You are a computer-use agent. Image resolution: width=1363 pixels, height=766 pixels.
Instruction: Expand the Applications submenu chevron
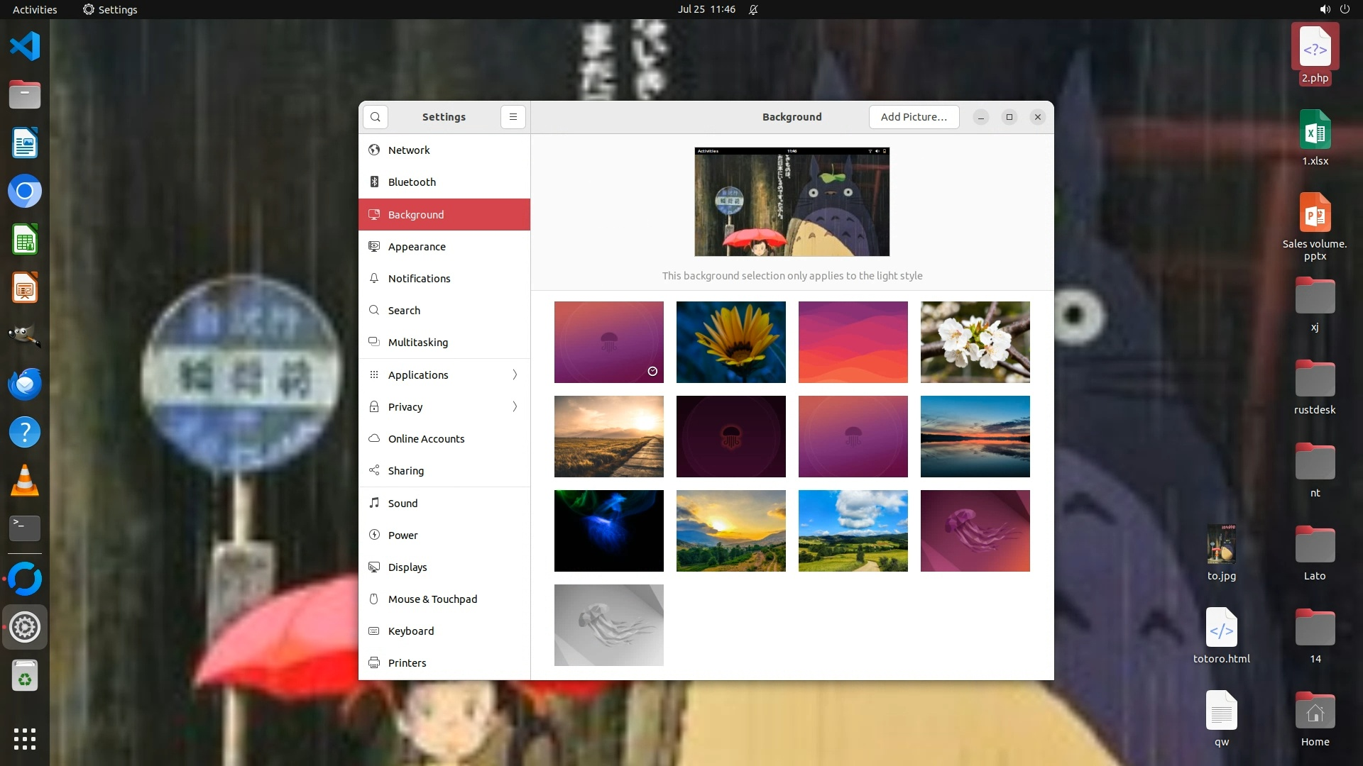click(515, 374)
